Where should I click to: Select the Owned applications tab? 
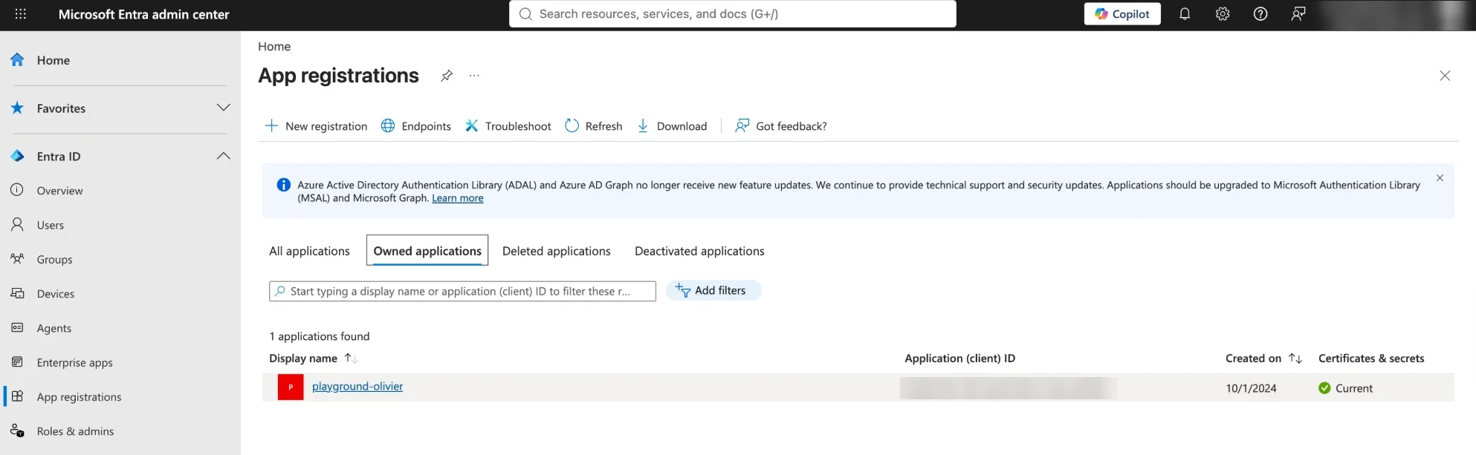click(x=427, y=251)
